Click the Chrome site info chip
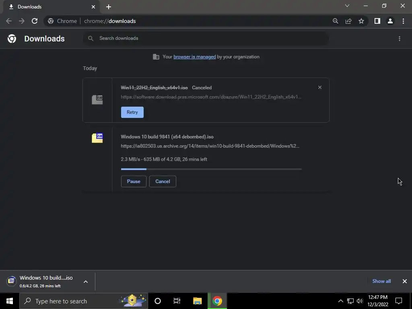Viewport: 412px width, 309px height. click(62, 21)
